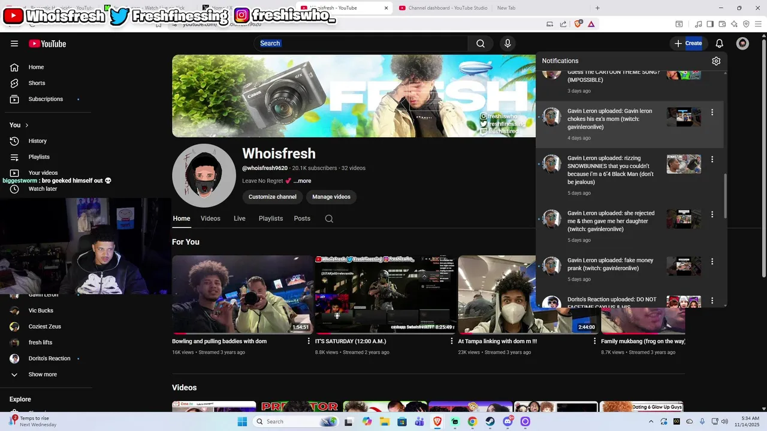Switch to the Playlists channel tab
Screen dimensions: 767x431
(x=271, y=218)
